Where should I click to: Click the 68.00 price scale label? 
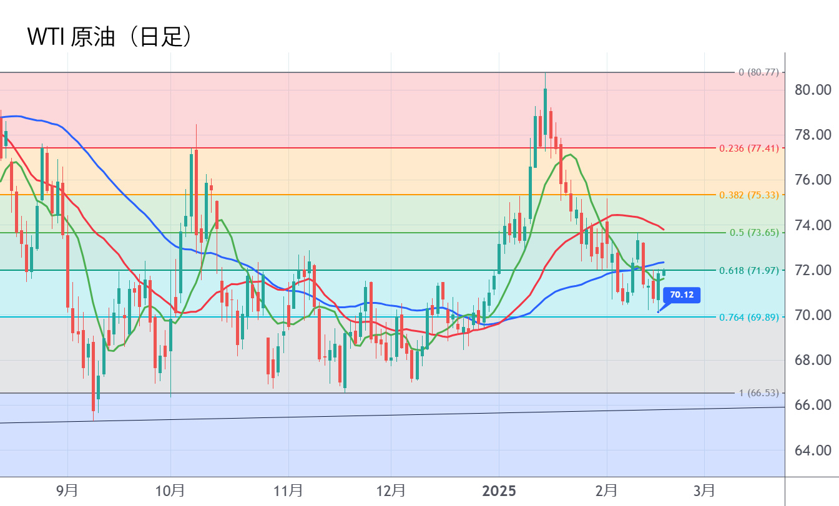(x=812, y=361)
